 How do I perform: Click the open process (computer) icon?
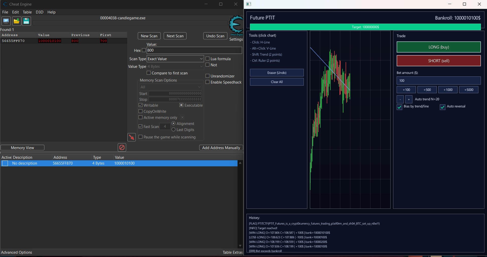click(6, 21)
